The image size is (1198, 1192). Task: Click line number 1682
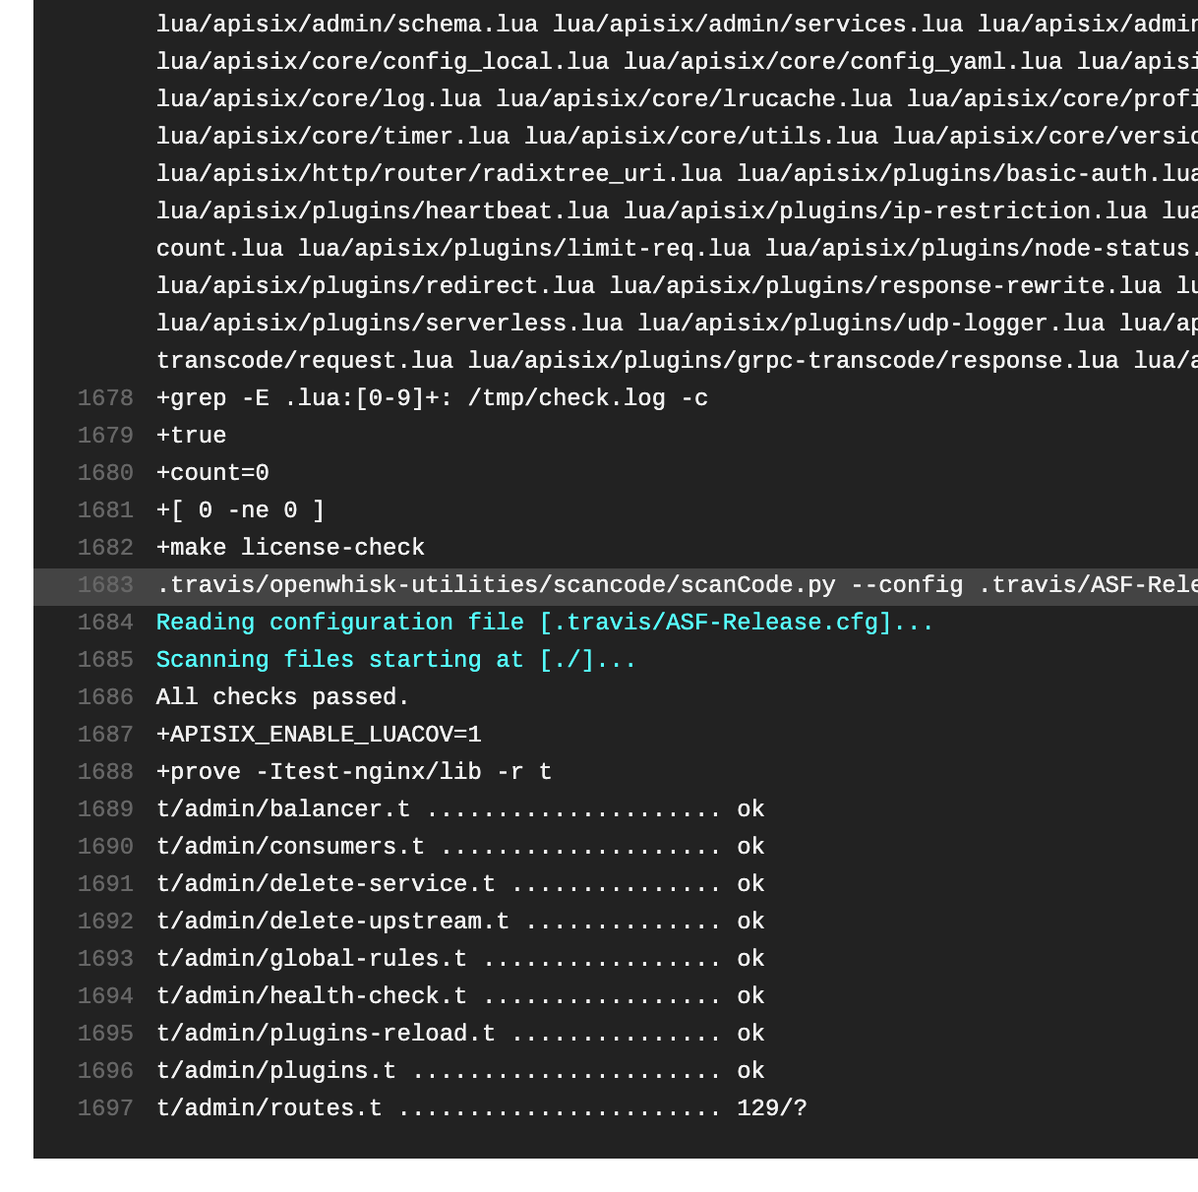coord(105,548)
